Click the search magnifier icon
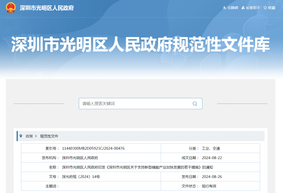The width and height of the screenshot is (283, 193). (195, 104)
